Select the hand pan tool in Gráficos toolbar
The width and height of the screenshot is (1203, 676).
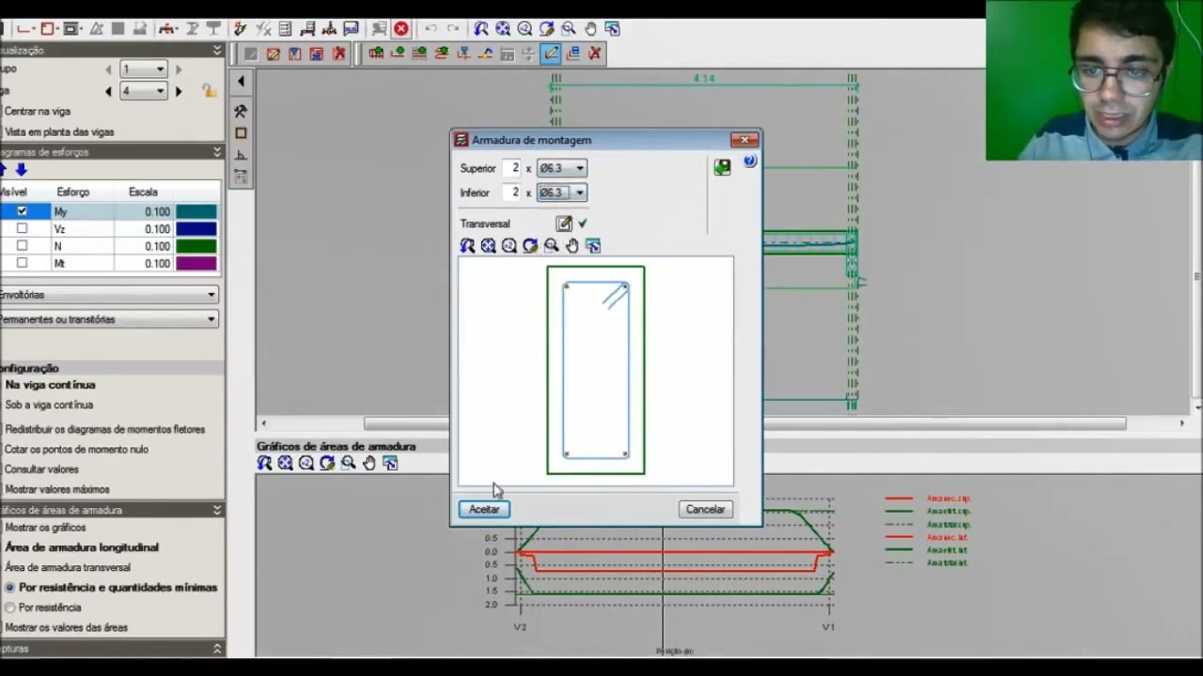point(369,463)
